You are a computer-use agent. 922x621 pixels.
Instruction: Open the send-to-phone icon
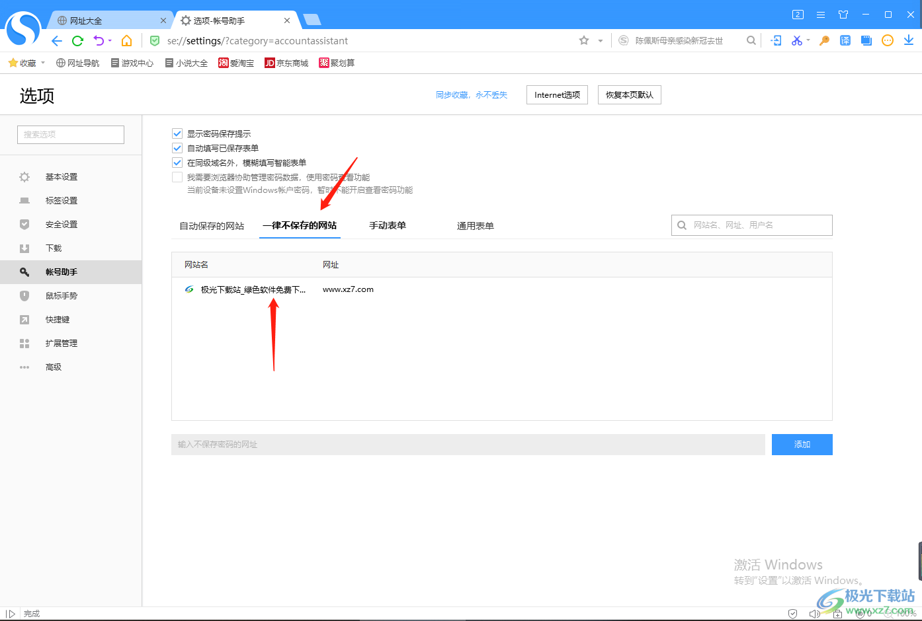776,40
